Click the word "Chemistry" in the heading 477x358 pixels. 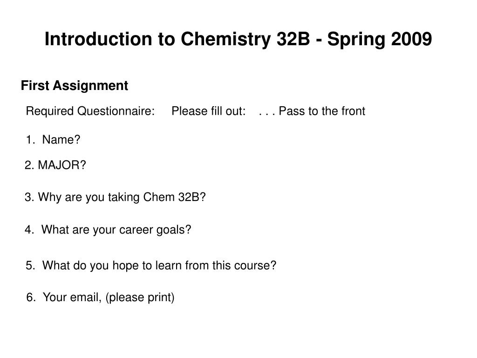[226, 40]
